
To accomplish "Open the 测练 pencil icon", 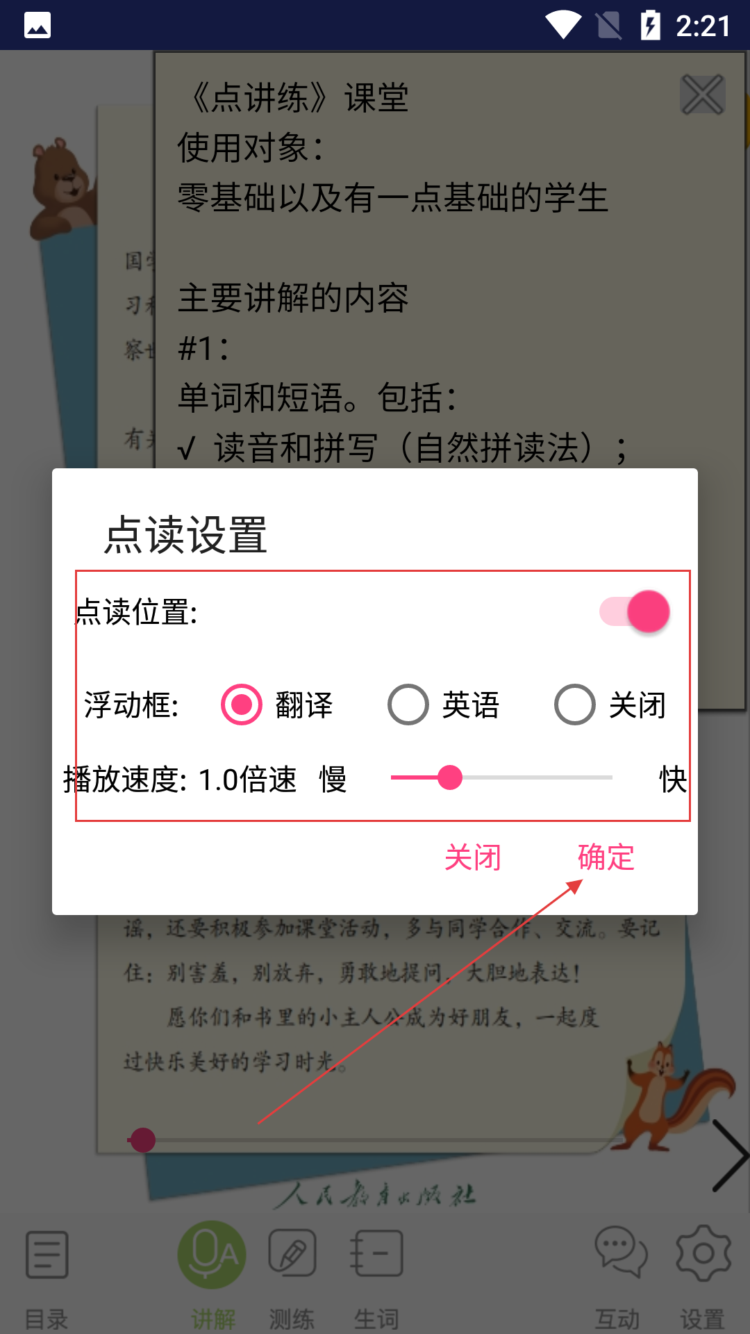I will click(x=292, y=1253).
